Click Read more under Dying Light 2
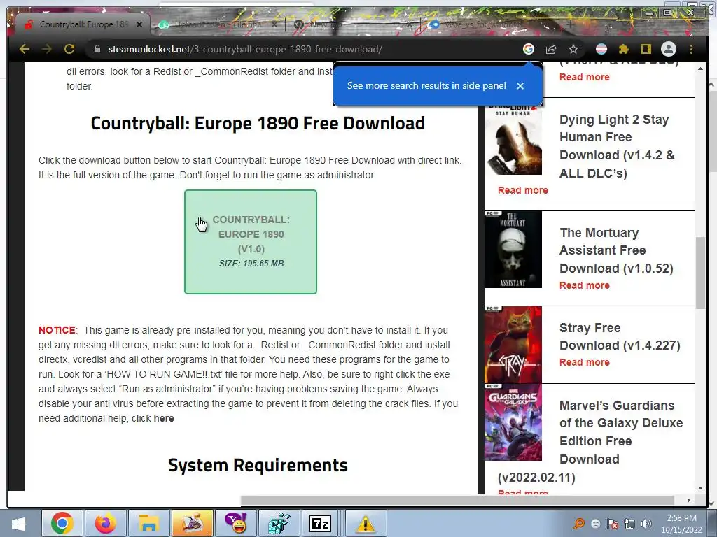 pyautogui.click(x=522, y=190)
